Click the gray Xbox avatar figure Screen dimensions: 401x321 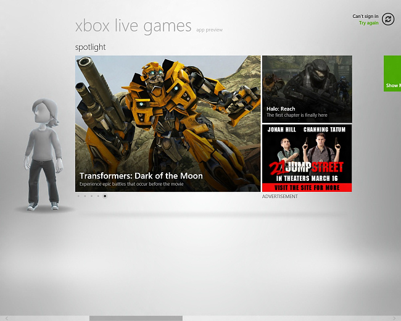(43, 154)
